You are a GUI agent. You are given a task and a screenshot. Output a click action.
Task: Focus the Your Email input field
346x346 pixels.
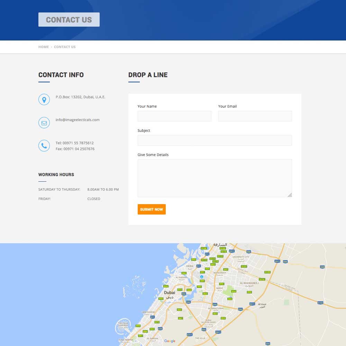tap(255, 116)
